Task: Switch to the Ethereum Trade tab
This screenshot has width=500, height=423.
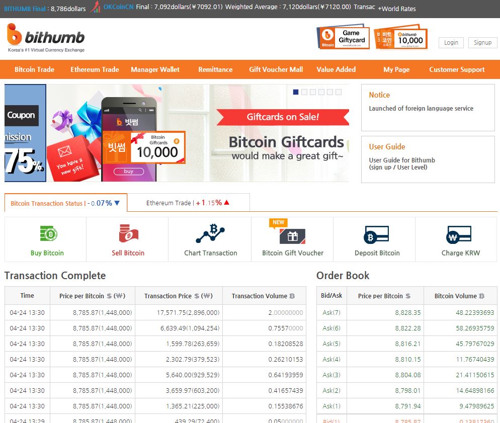Action: 188,203
